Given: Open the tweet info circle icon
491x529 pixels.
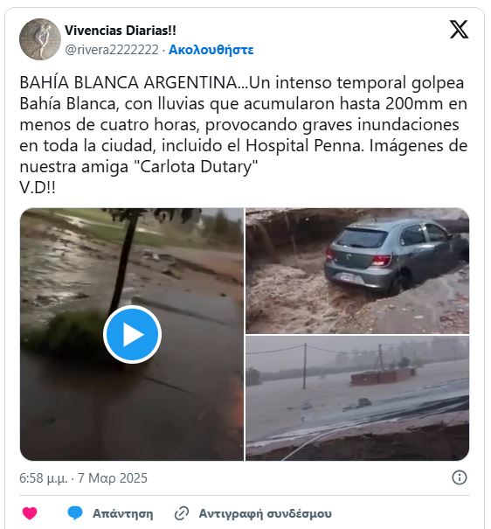Looking at the screenshot, I should [x=460, y=477].
